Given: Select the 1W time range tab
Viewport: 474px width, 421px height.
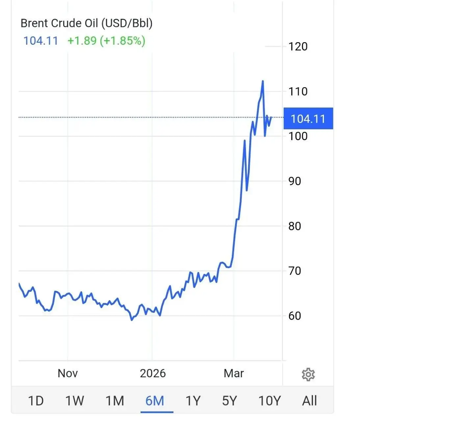Looking at the screenshot, I should click(75, 401).
